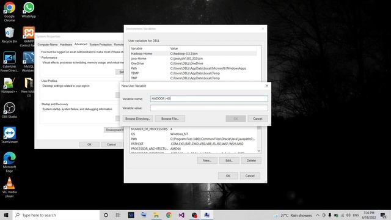Click New under system variables

pyautogui.click(x=207, y=161)
